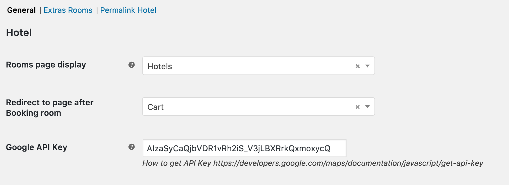
Task: Open the select box showing Hotels
Action: point(258,66)
